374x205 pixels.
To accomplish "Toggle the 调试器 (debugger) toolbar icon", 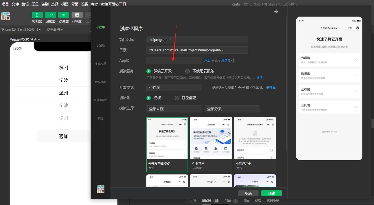I will tap(64, 15).
